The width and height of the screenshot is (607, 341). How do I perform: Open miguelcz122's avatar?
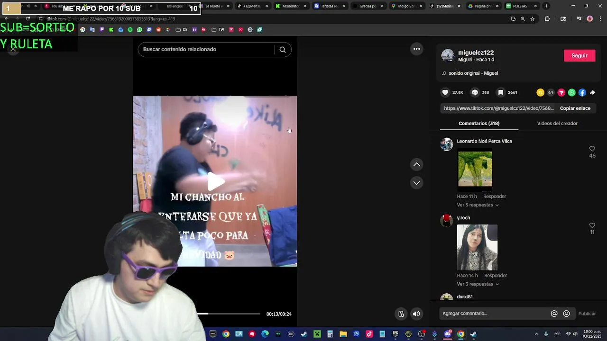coord(447,55)
